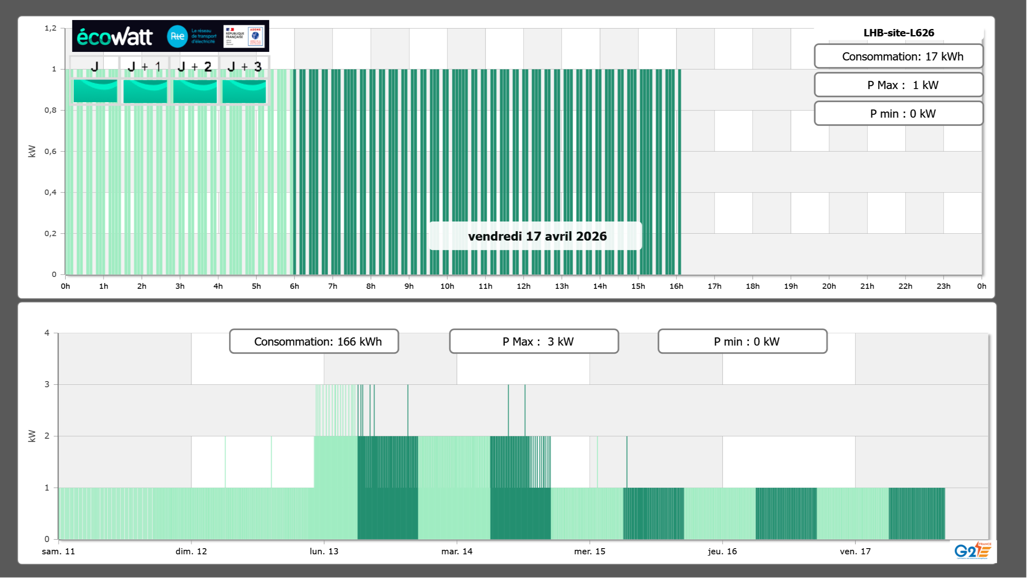Viewport: 1027px width, 578px height.
Task: Click the LHB-site-L626 site title
Action: [899, 33]
